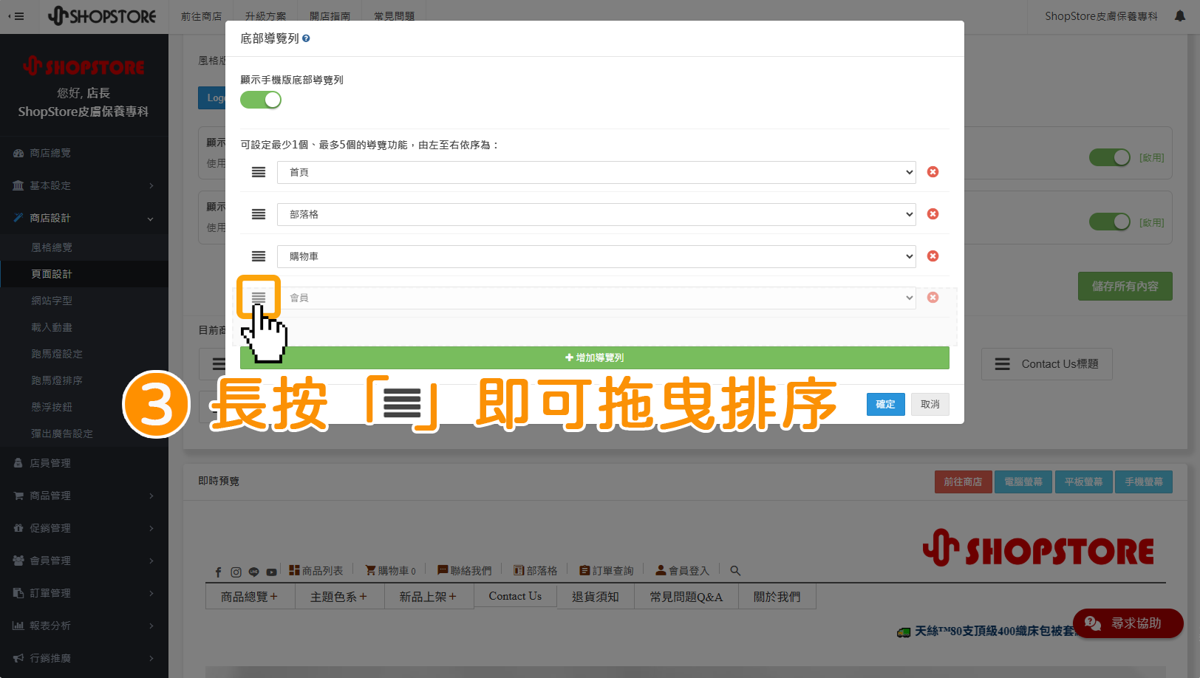1200x678 pixels.
Task: Click the 確定 button
Action: point(886,404)
